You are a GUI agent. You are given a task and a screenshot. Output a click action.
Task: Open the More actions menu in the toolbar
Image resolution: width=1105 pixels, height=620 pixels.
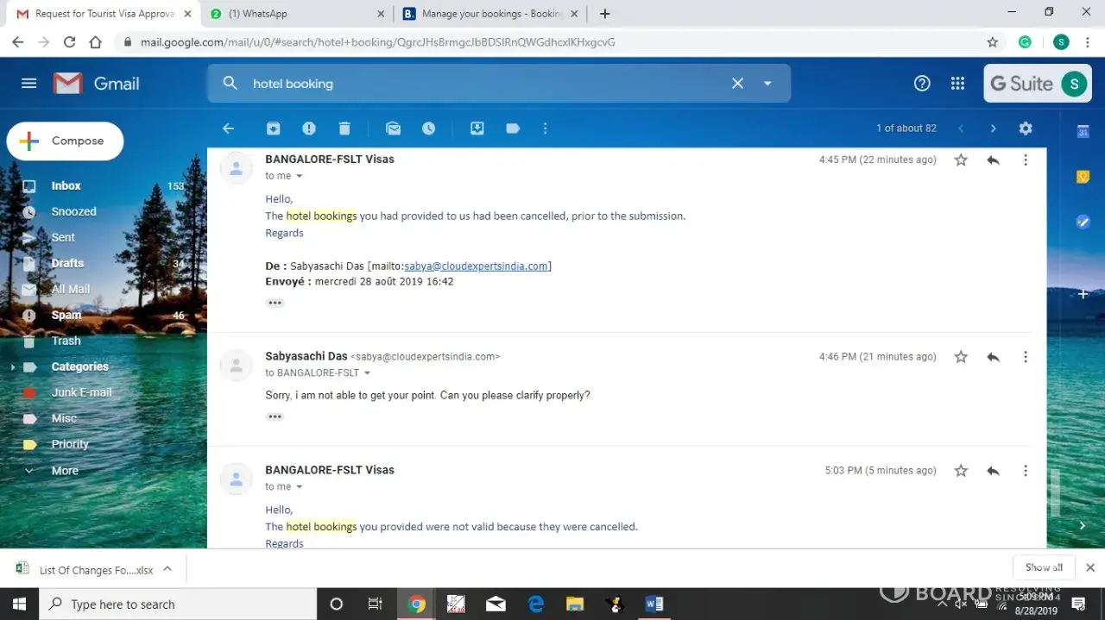[545, 128]
